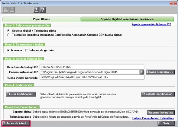178x127 pixels.
Task: Click the print icon in toolbar
Action: pyautogui.click(x=5, y=10)
